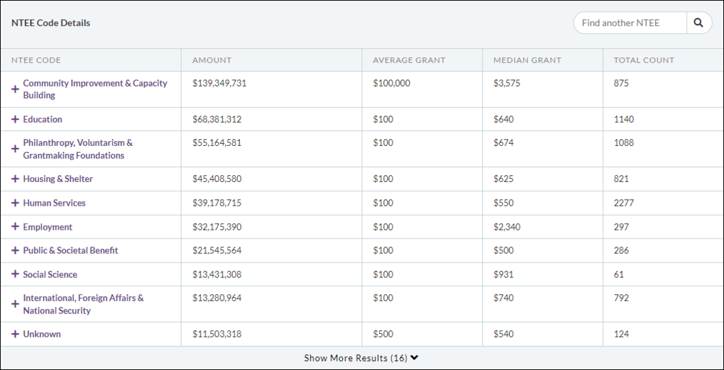The width and height of the screenshot is (724, 370).
Task: Show More Results (16)
Action: (x=361, y=358)
